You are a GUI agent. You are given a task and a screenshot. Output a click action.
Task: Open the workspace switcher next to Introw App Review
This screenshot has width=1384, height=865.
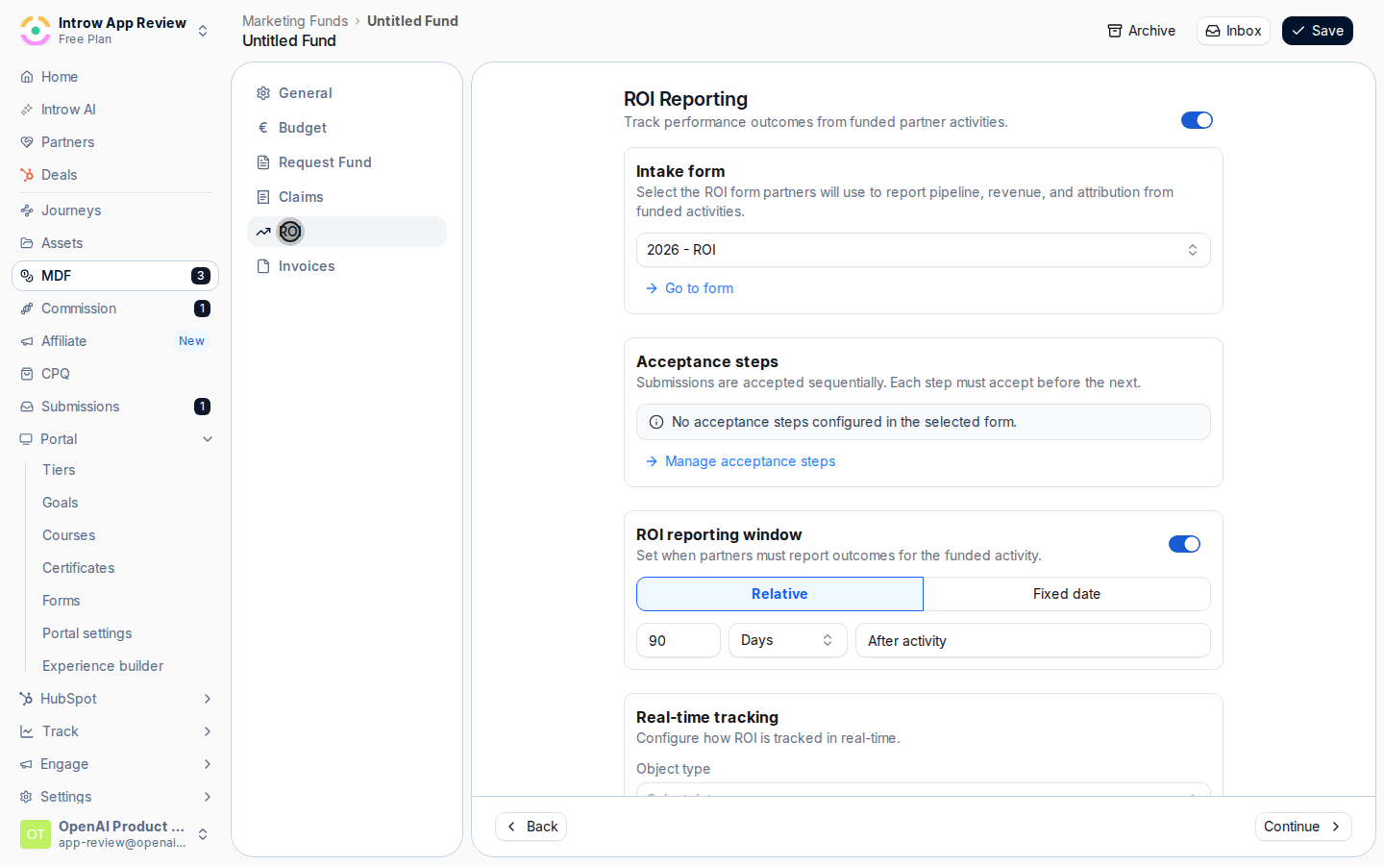click(203, 31)
